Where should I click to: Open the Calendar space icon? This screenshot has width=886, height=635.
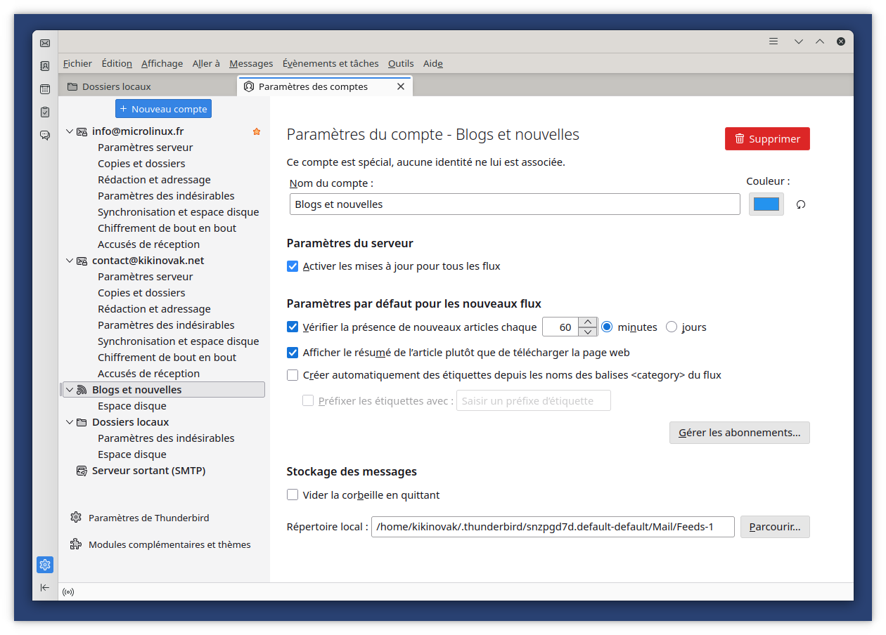point(45,89)
